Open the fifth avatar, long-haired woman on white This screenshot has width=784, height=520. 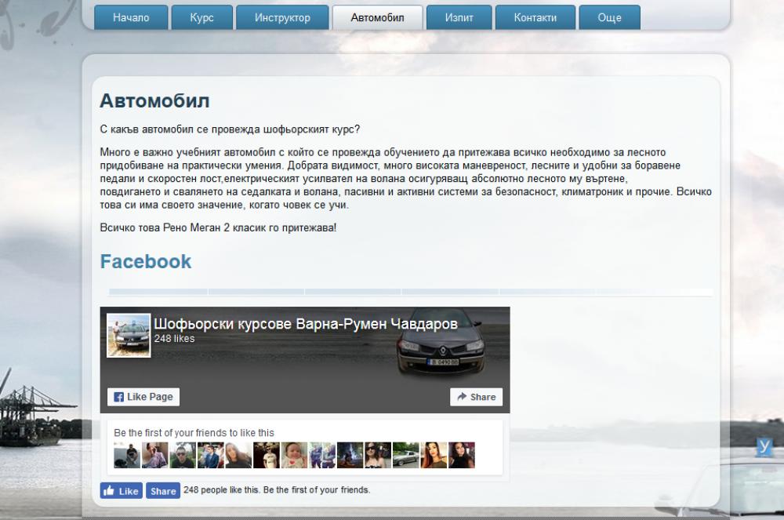tap(238, 455)
